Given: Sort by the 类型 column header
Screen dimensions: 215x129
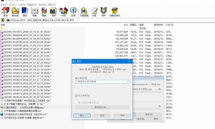Looking at the screenshot, I should [141, 25].
